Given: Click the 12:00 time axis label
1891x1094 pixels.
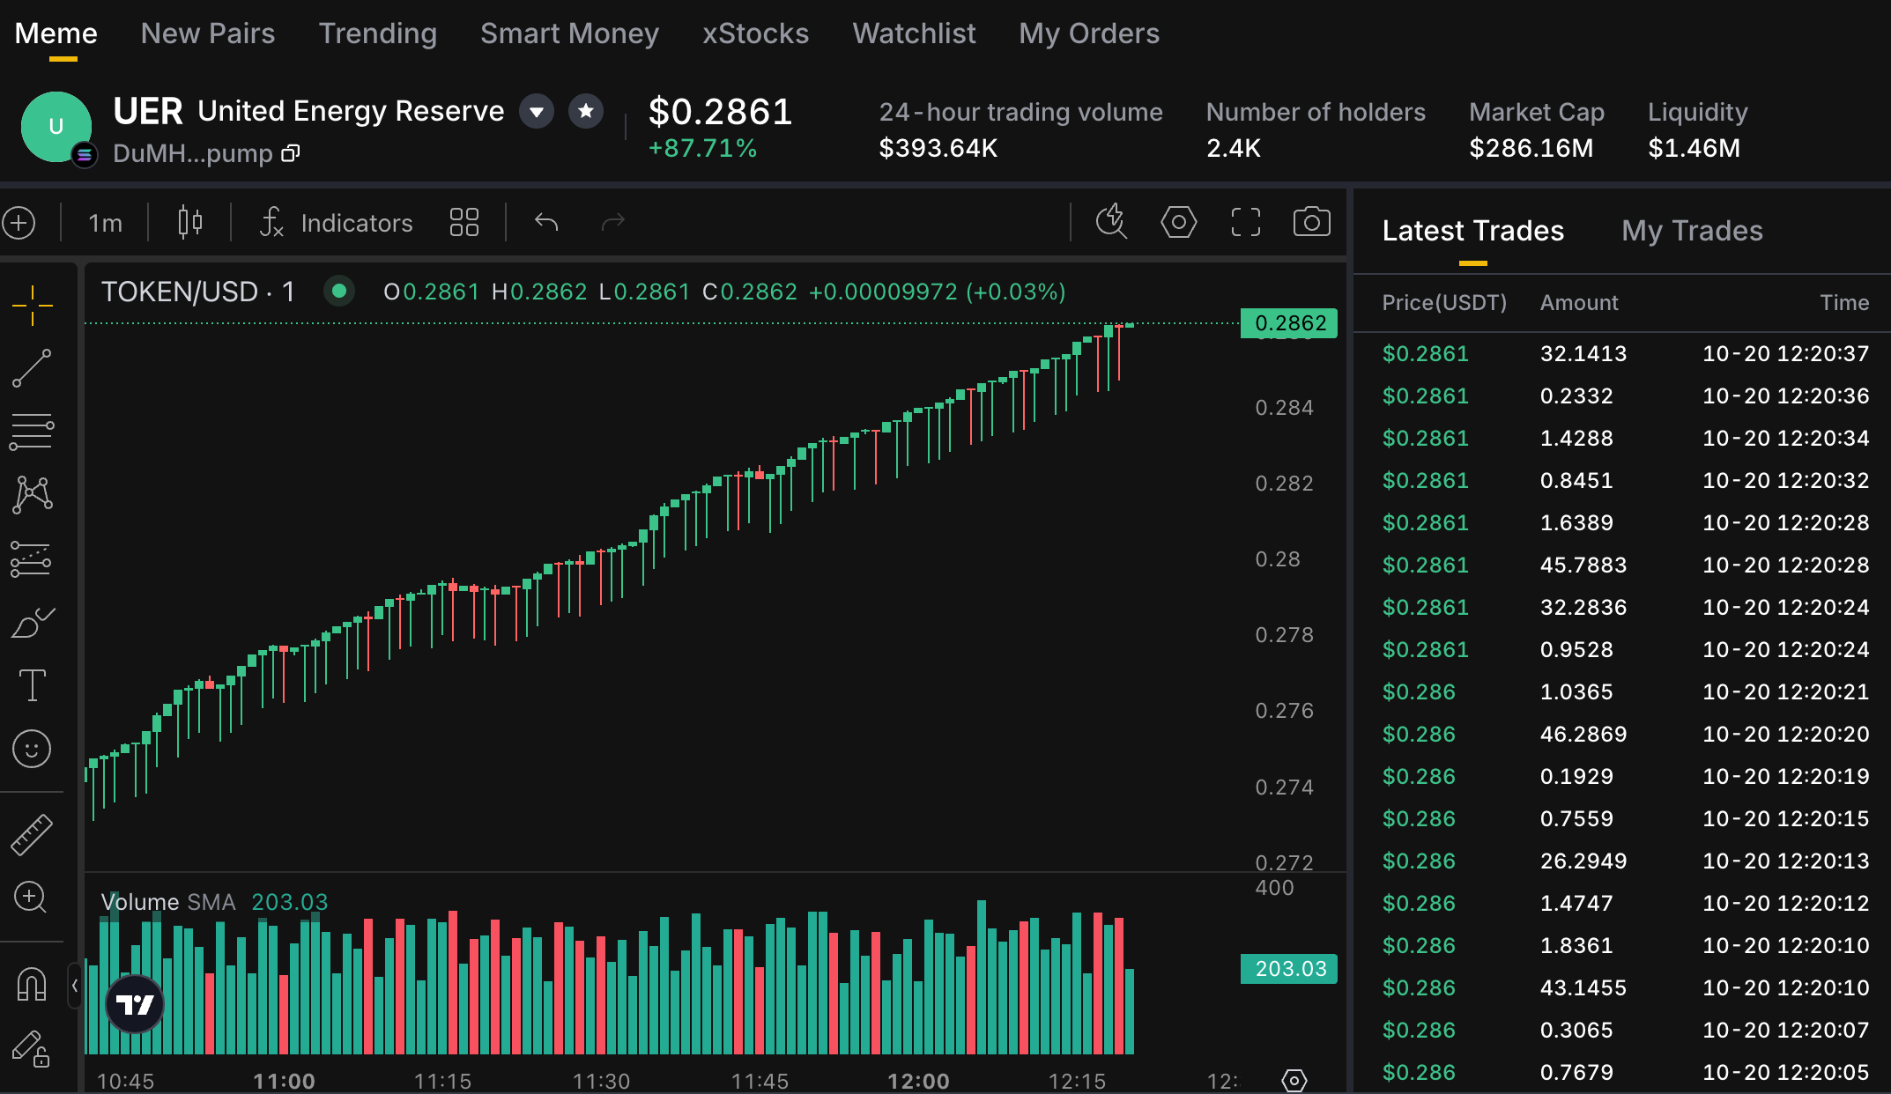Looking at the screenshot, I should click(918, 1081).
